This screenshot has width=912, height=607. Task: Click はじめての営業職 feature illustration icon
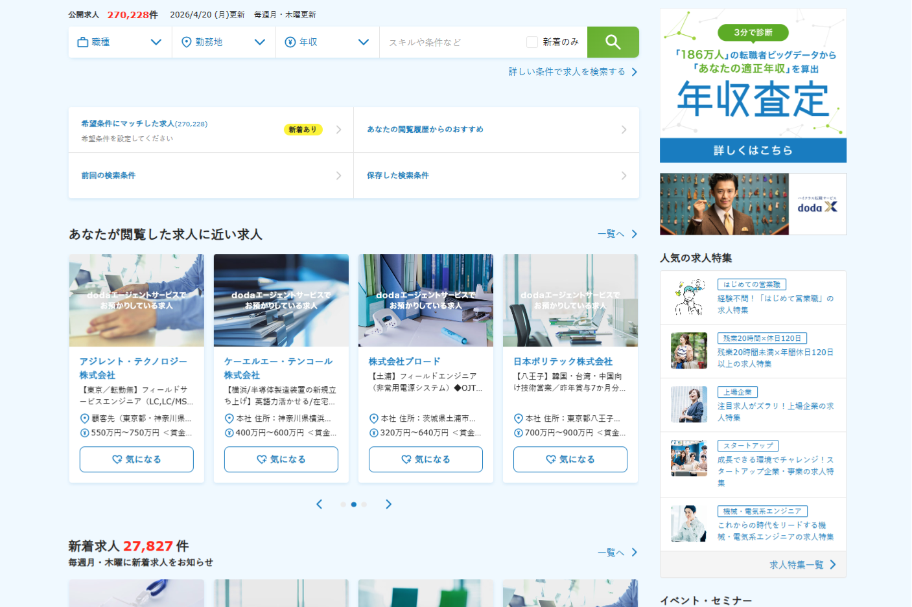click(689, 297)
